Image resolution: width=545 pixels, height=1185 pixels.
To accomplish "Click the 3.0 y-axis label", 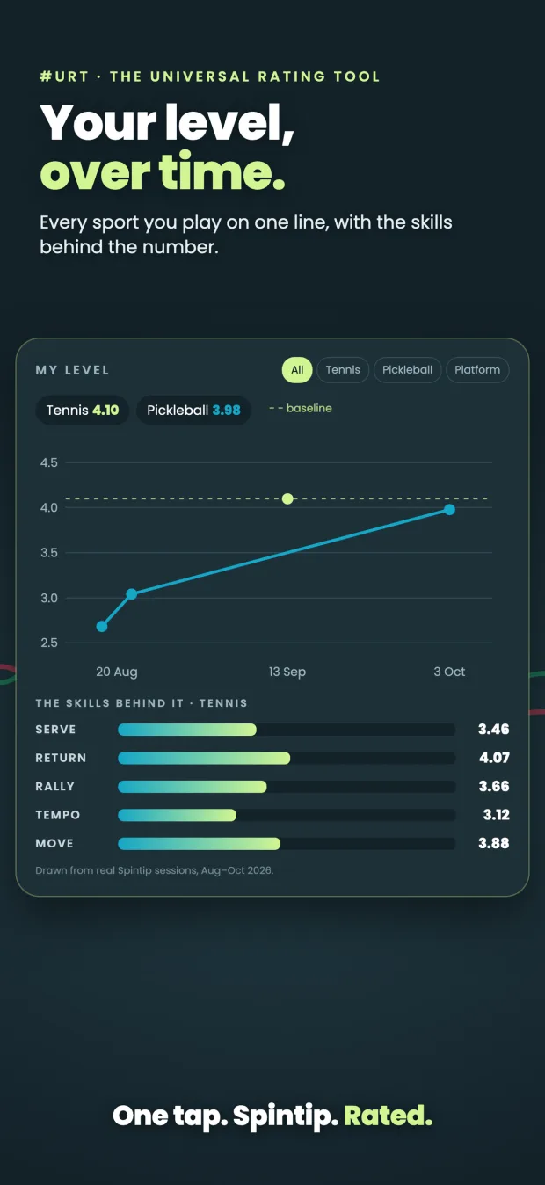I will (x=48, y=598).
